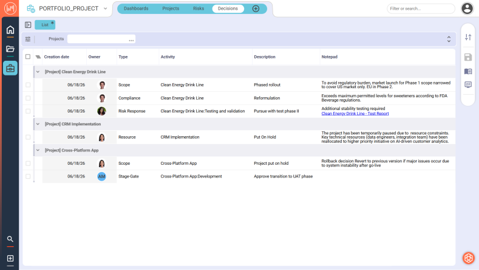Open the user profile avatar
479x270 pixels.
467,9
